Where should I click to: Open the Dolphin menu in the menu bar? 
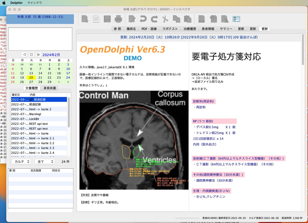tap(16, 3)
